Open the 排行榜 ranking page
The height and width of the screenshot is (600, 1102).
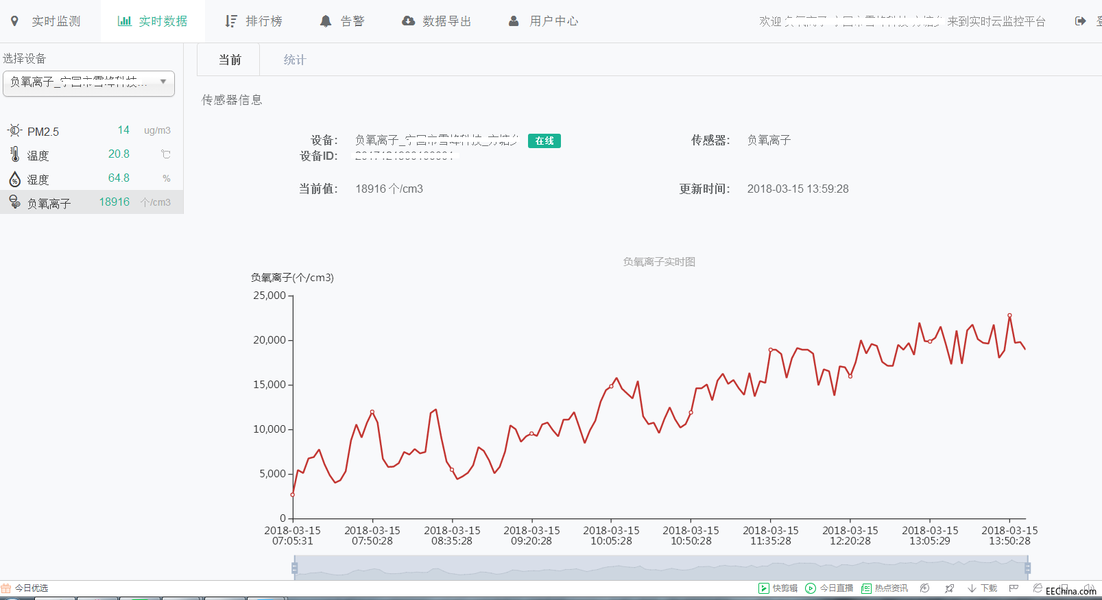[254, 21]
